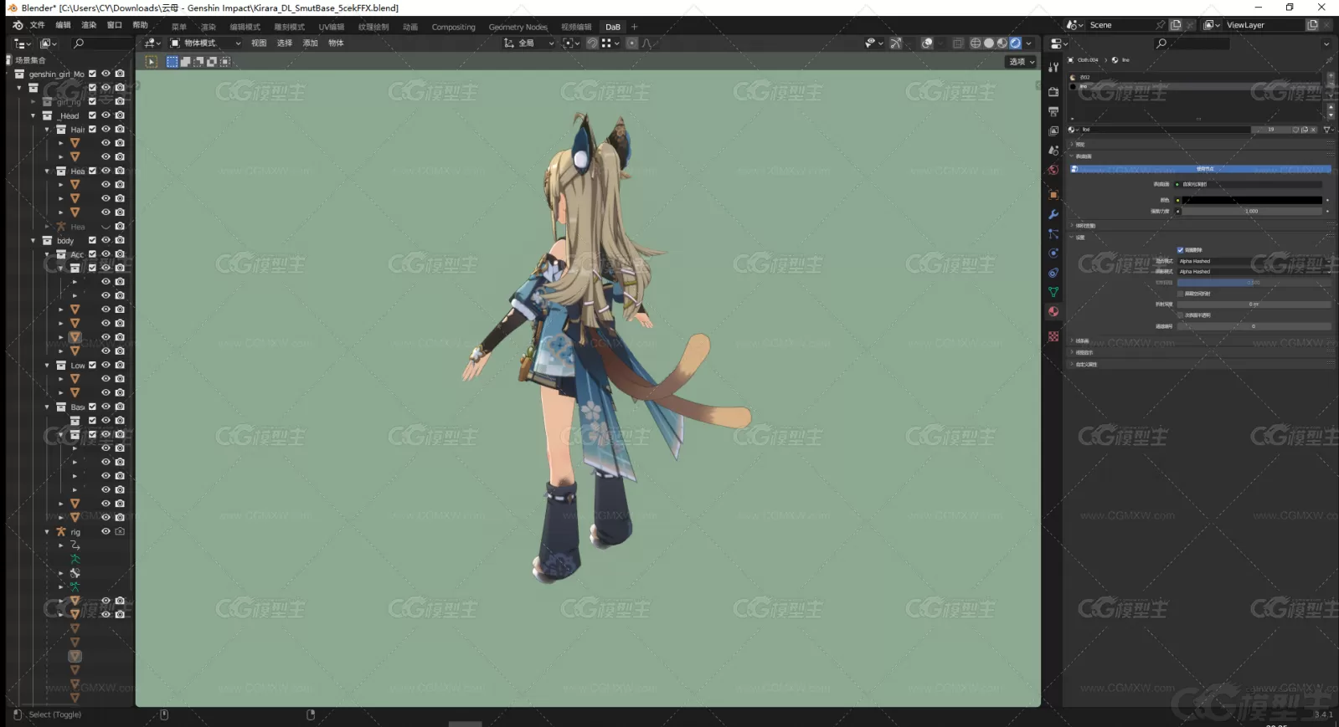
Task: Open the Render menu
Action: pos(89,25)
